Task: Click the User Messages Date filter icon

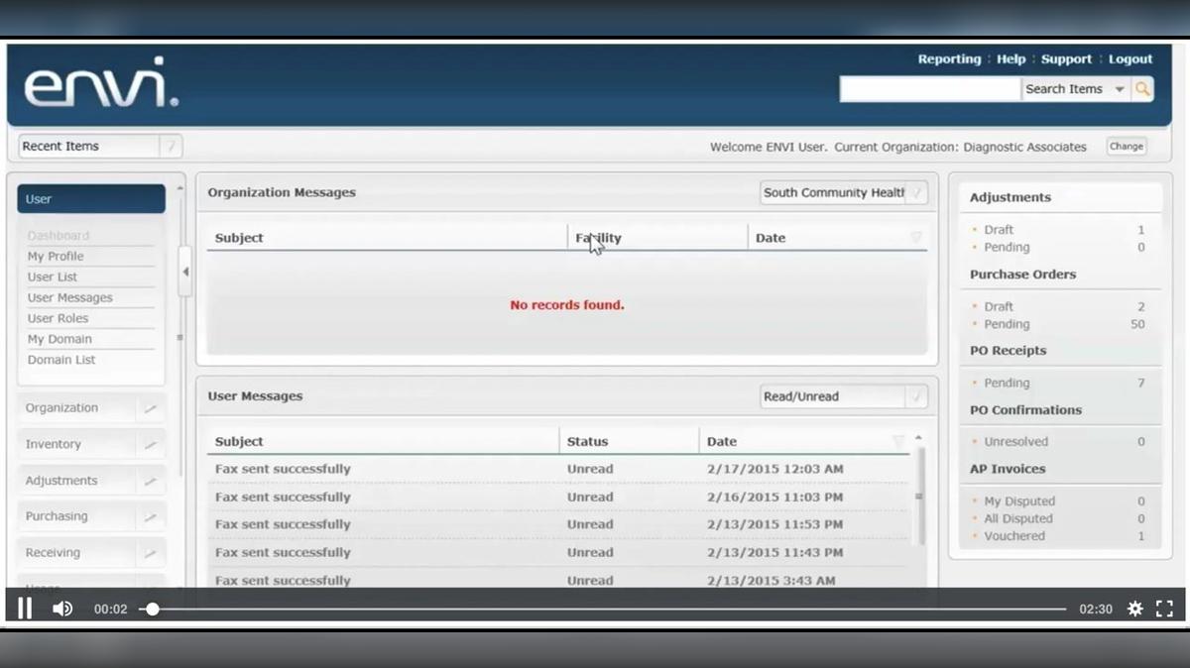Action: click(x=898, y=441)
